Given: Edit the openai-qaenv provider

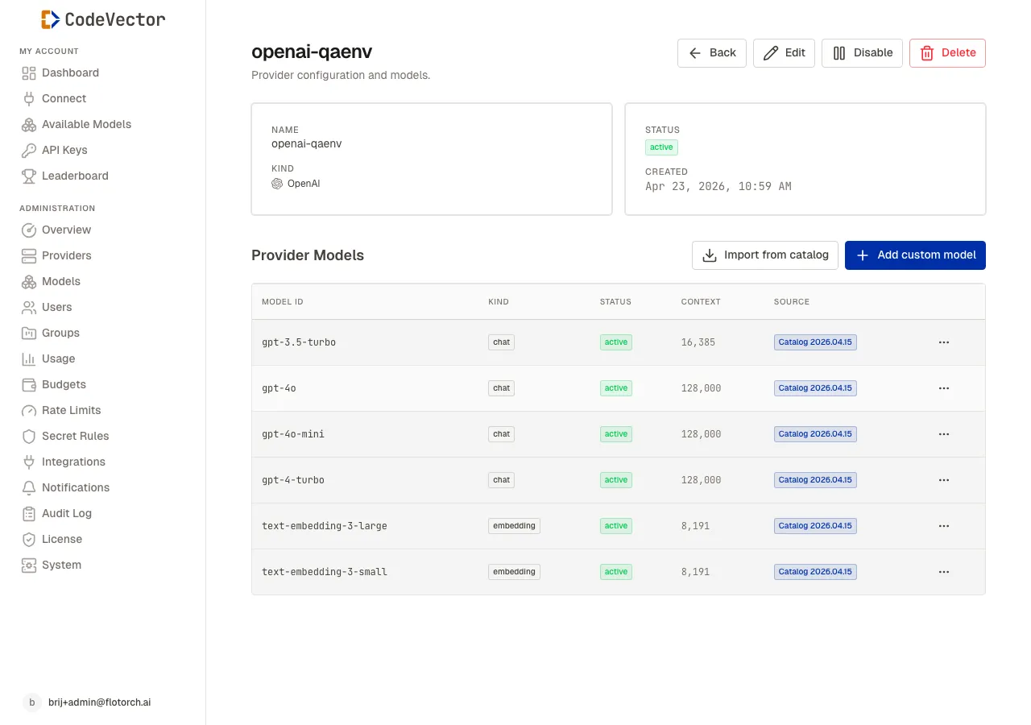Looking at the screenshot, I should 784,53.
